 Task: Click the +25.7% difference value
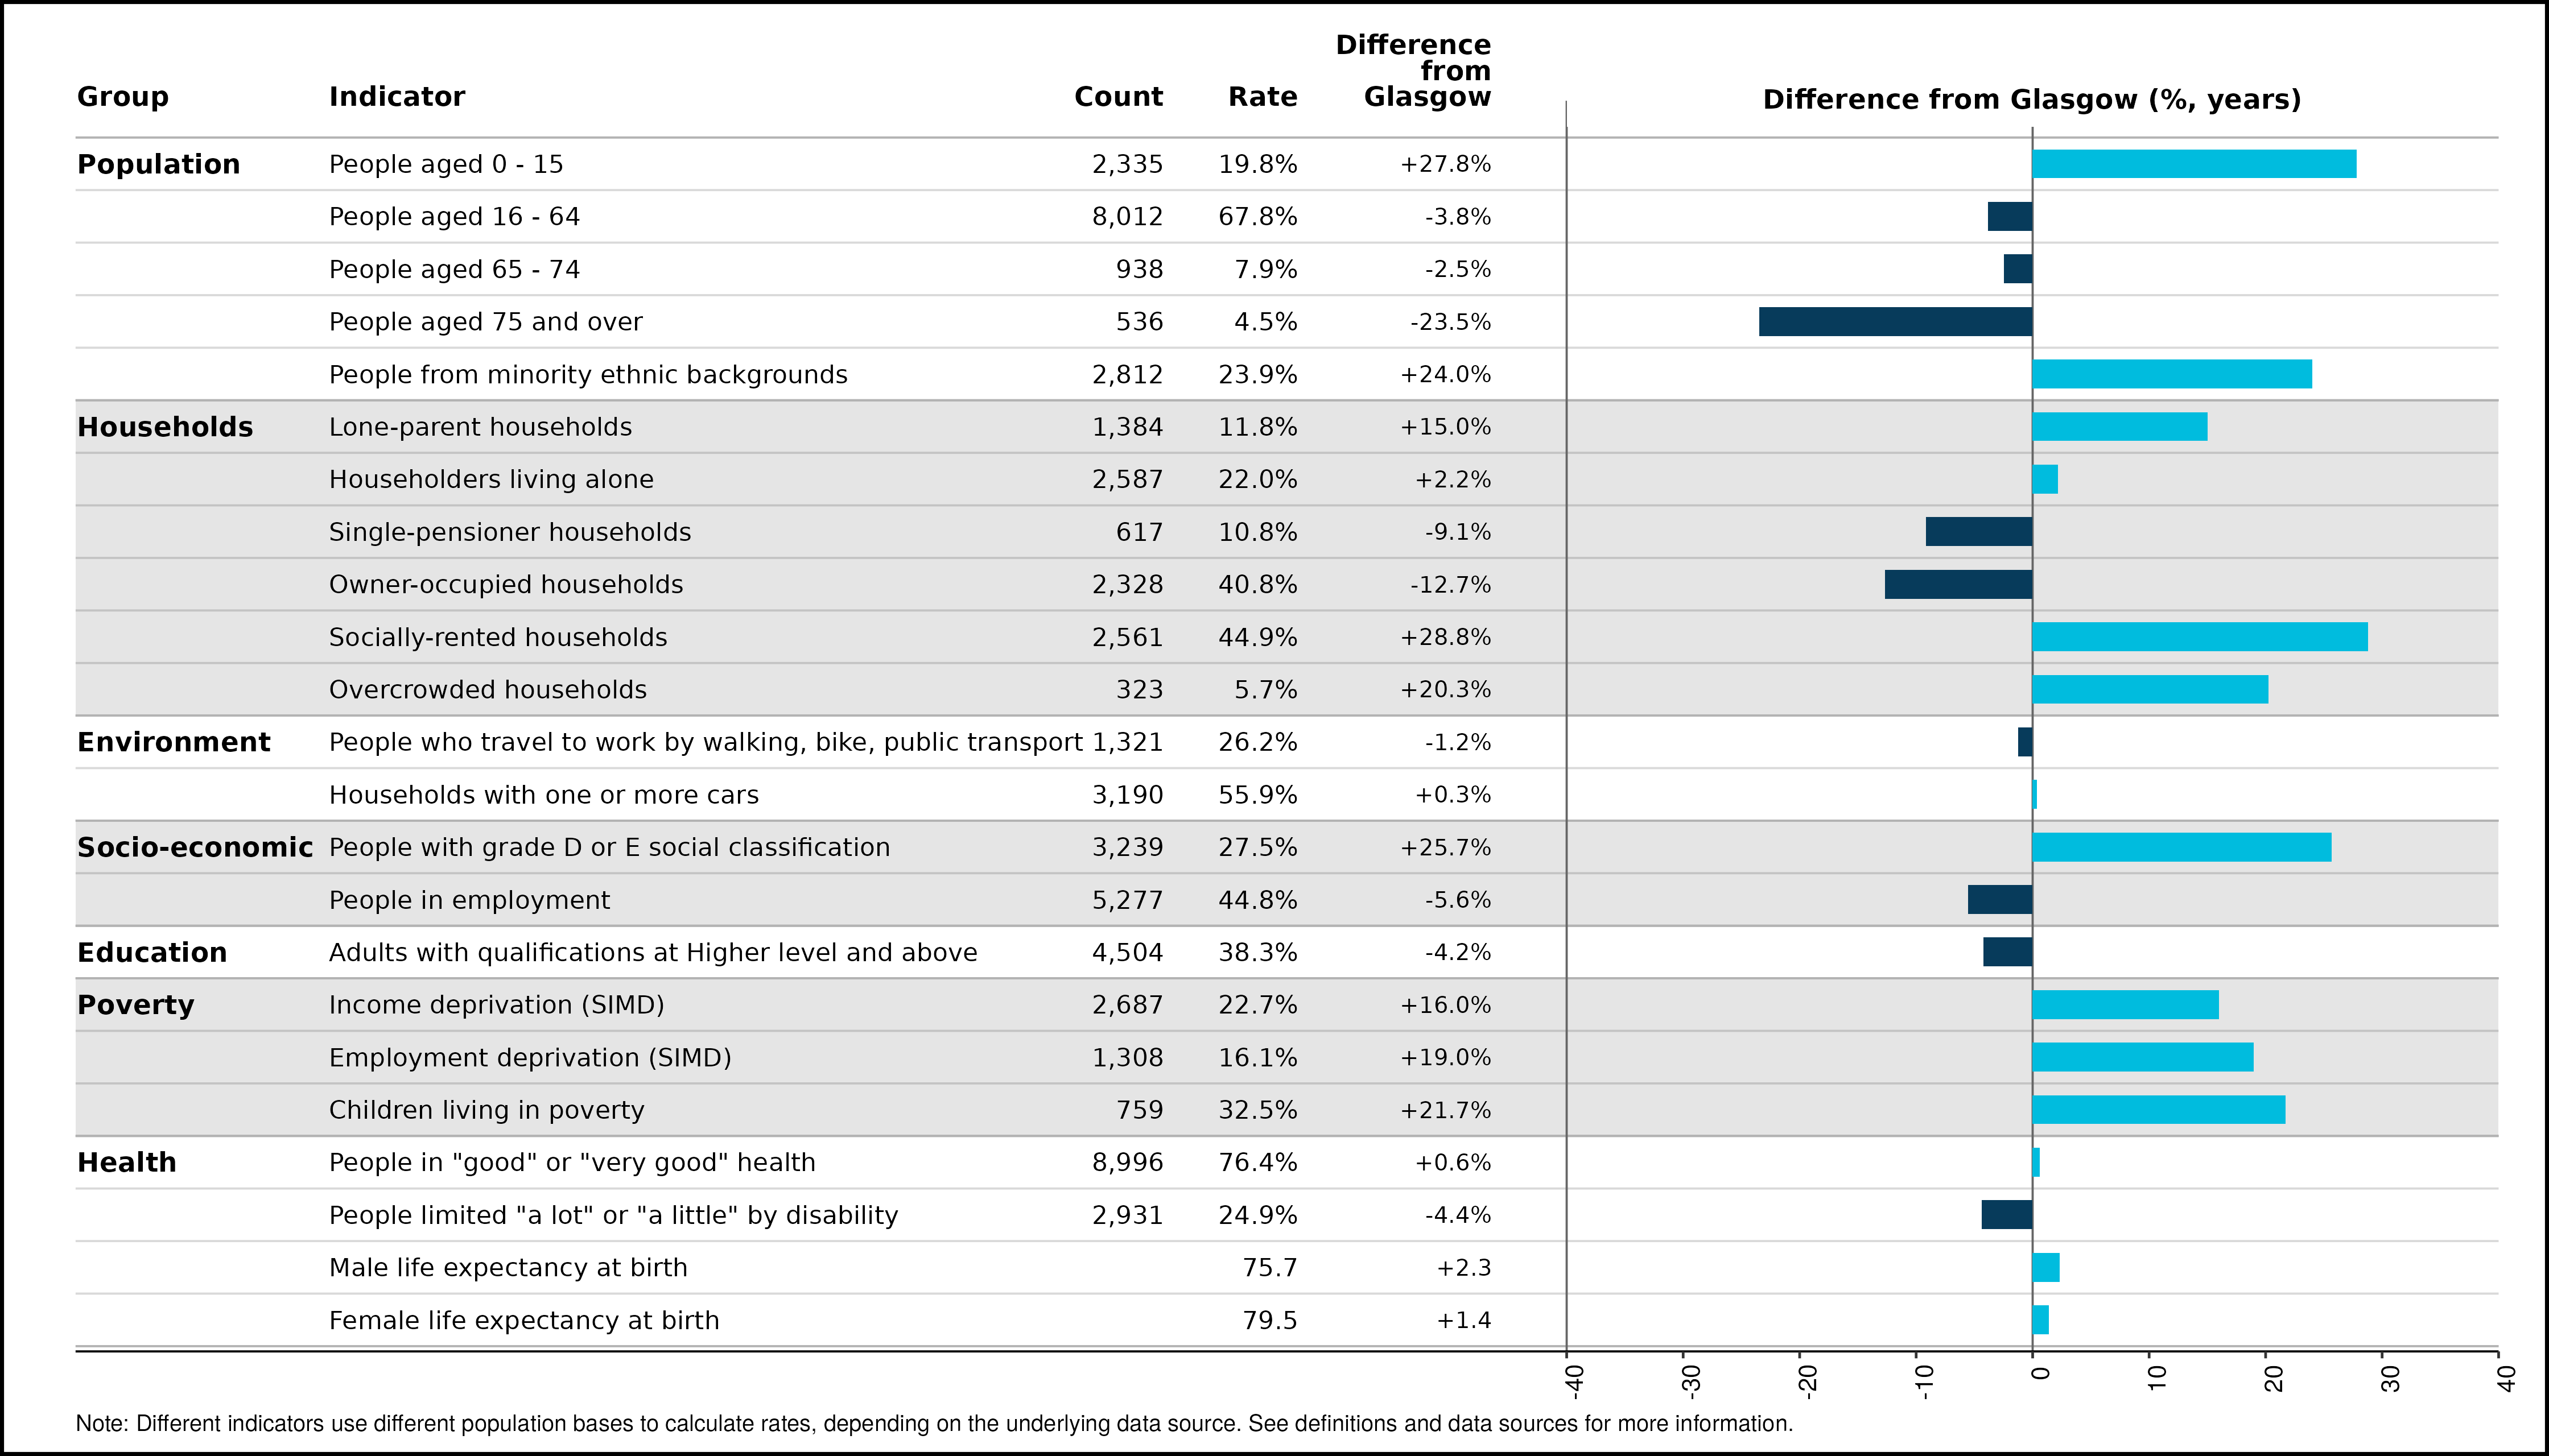pyautogui.click(x=1445, y=848)
